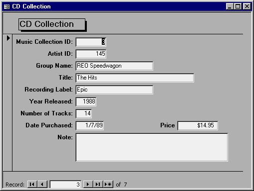This screenshot has height=191, width=254.
Task: Go to first record navigation button
Action: [x=32, y=185]
